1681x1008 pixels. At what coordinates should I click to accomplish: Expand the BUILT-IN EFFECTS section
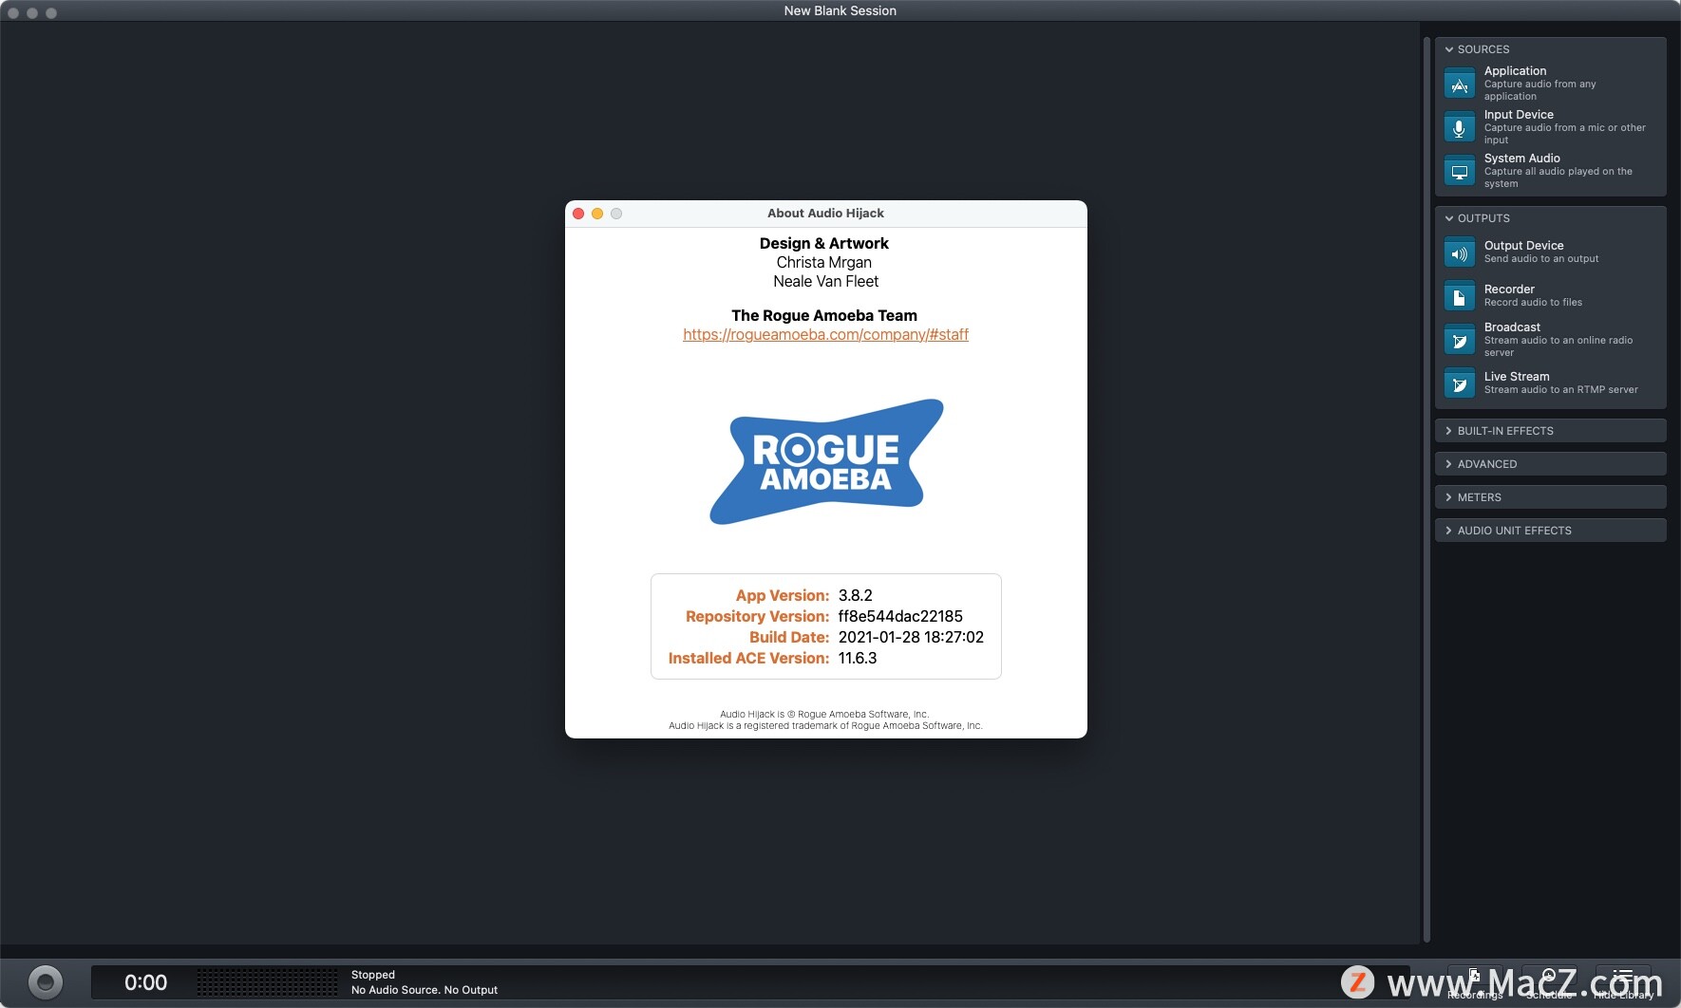1550,431
